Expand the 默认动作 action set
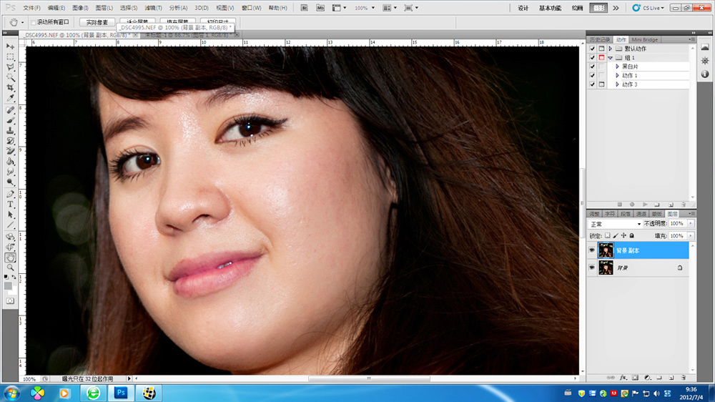The width and height of the screenshot is (715, 402). 610,49
